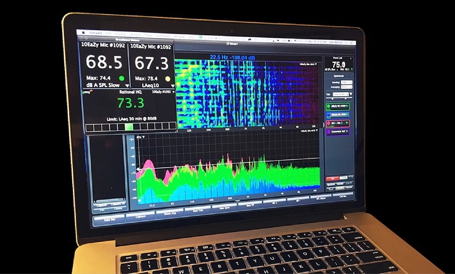Open Averaging dropdown in Spectrum panel
The width and height of the screenshot is (455, 274).
click(x=346, y=87)
